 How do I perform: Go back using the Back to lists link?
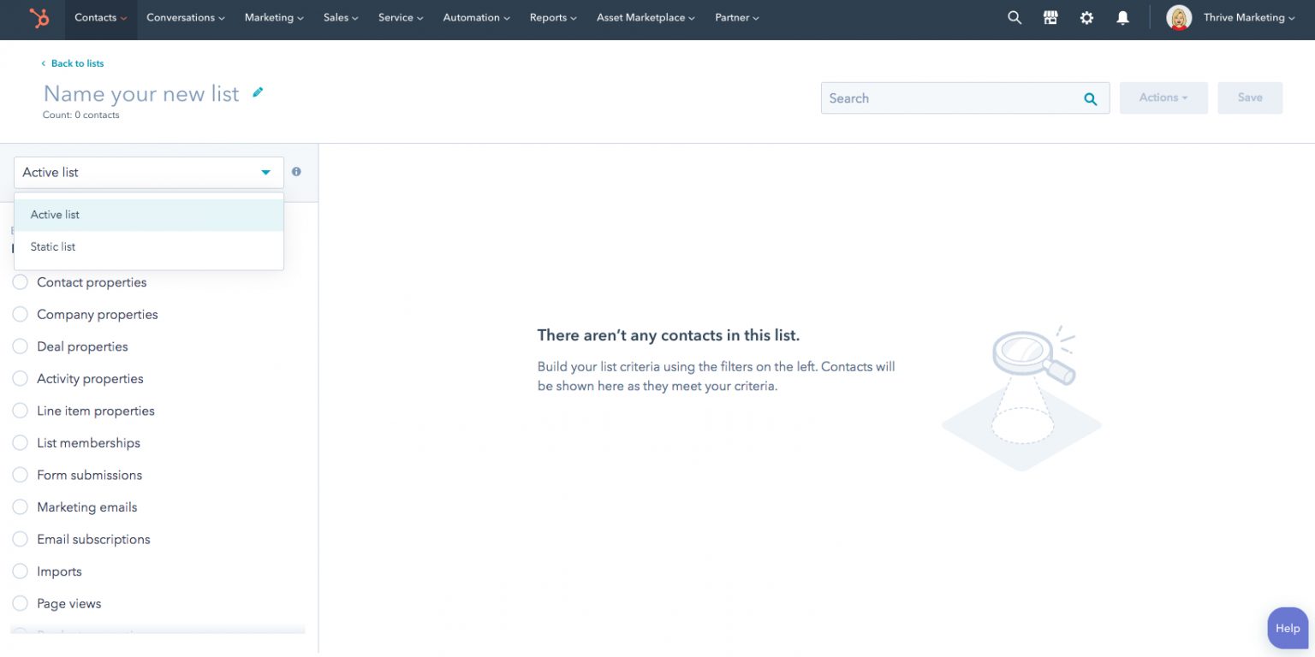[x=77, y=63]
